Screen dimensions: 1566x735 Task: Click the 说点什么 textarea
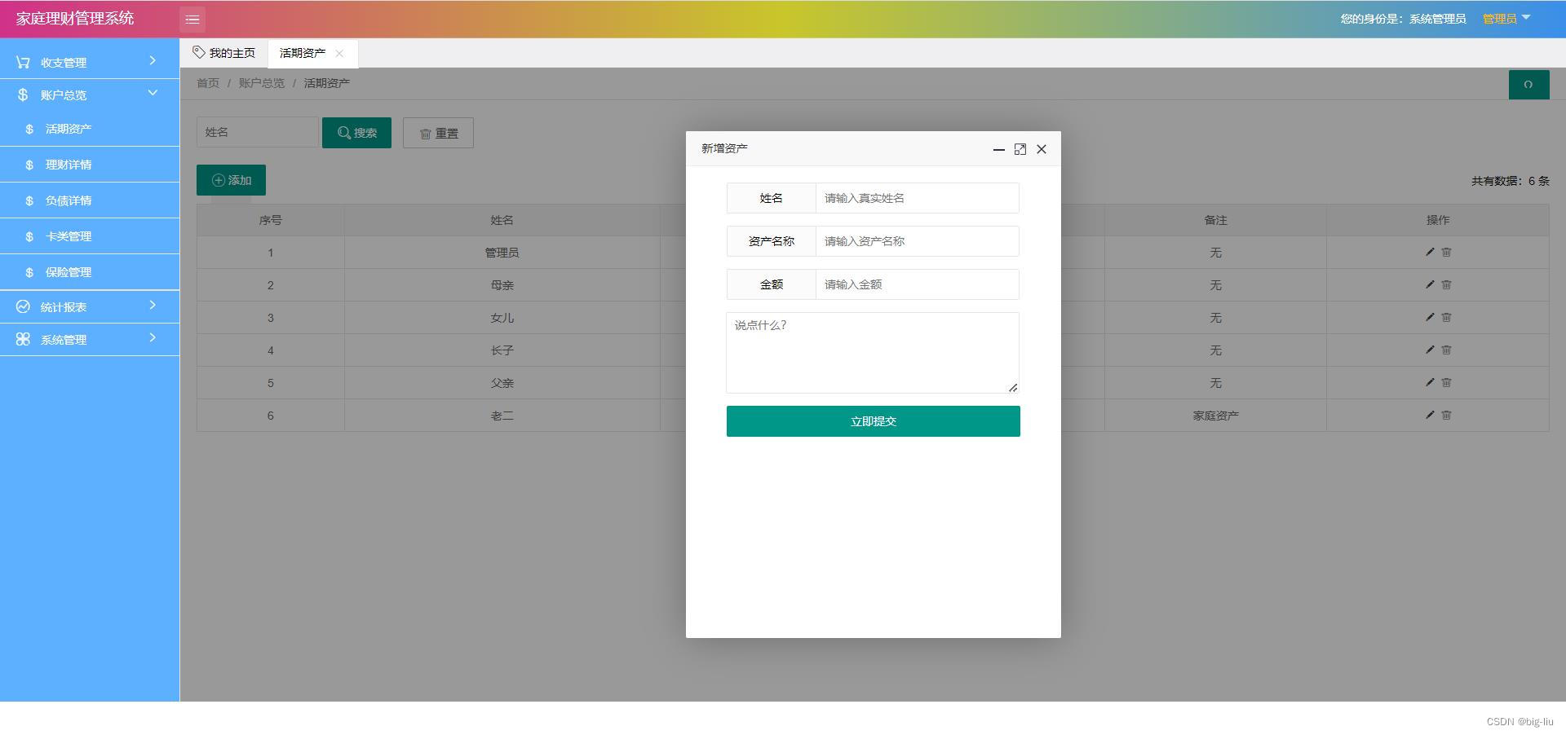[x=873, y=353]
